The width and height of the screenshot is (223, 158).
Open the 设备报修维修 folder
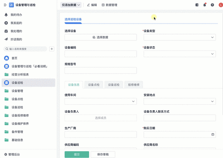tap(28, 115)
